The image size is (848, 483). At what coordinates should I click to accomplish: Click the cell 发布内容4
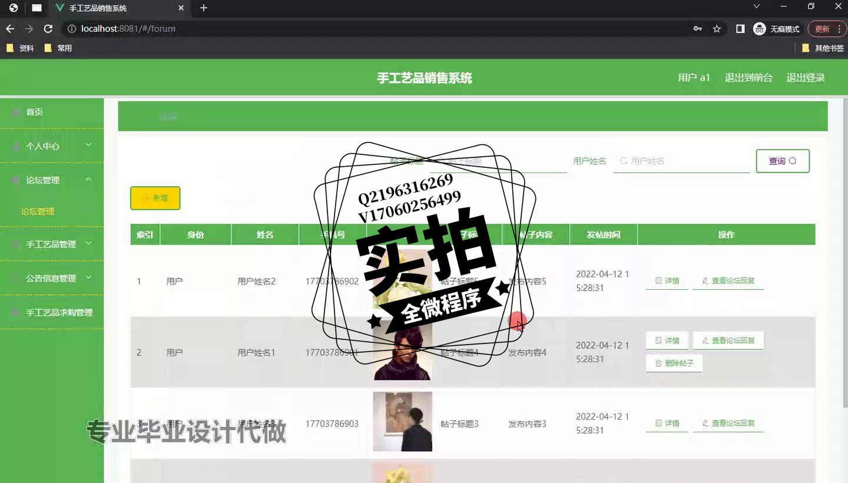point(527,353)
